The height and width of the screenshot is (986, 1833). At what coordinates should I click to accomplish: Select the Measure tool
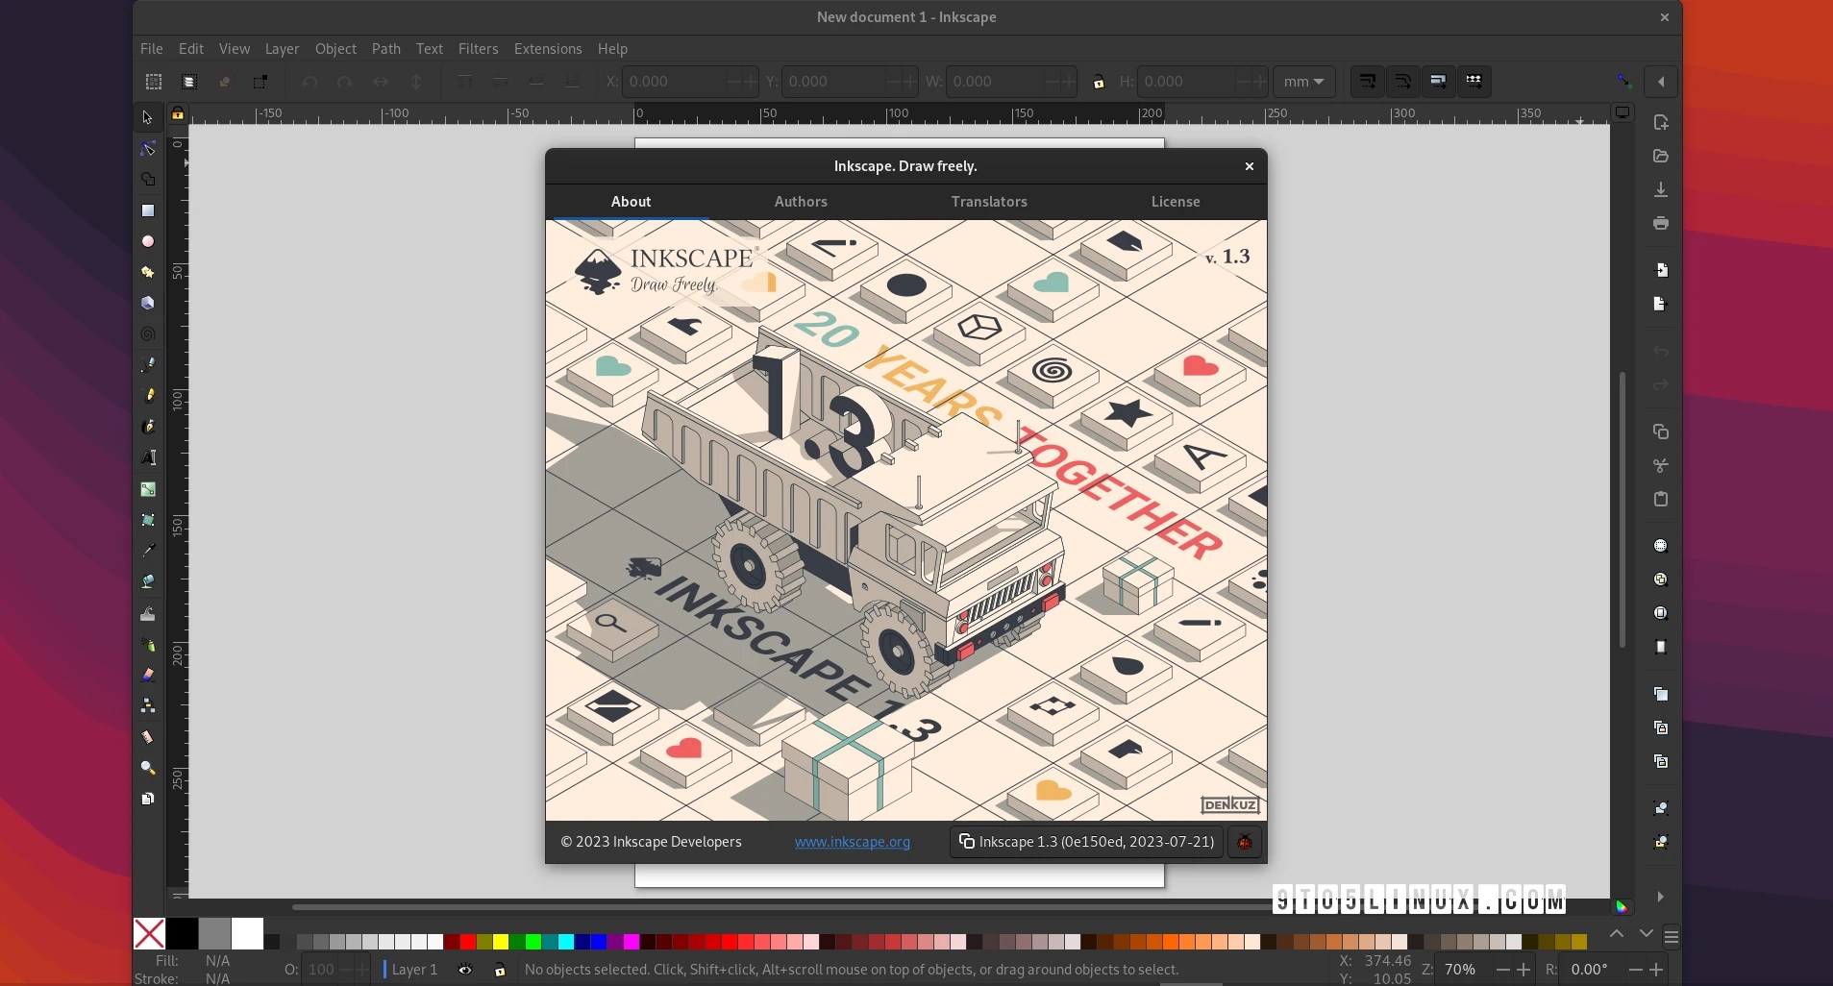[147, 737]
